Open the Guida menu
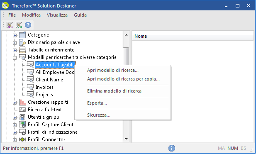The image size is (256, 154). pos(80,15)
